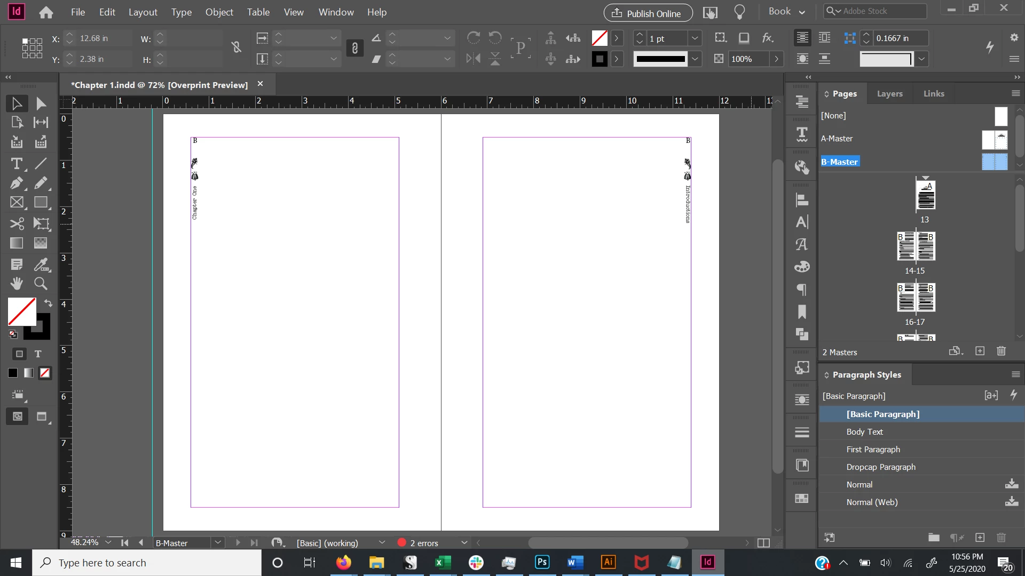Click the Publish Online button
Viewport: 1025px width, 576px height.
[648, 13]
